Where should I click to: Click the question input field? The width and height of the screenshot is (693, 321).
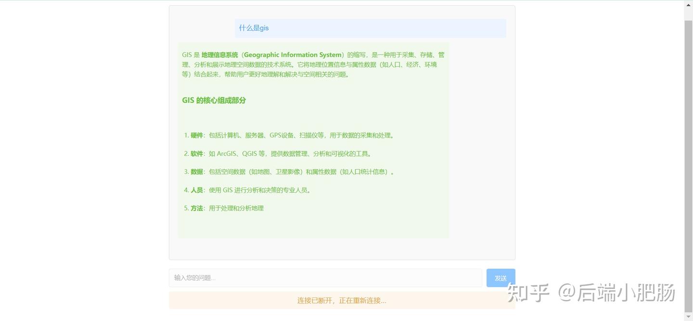(x=325, y=278)
